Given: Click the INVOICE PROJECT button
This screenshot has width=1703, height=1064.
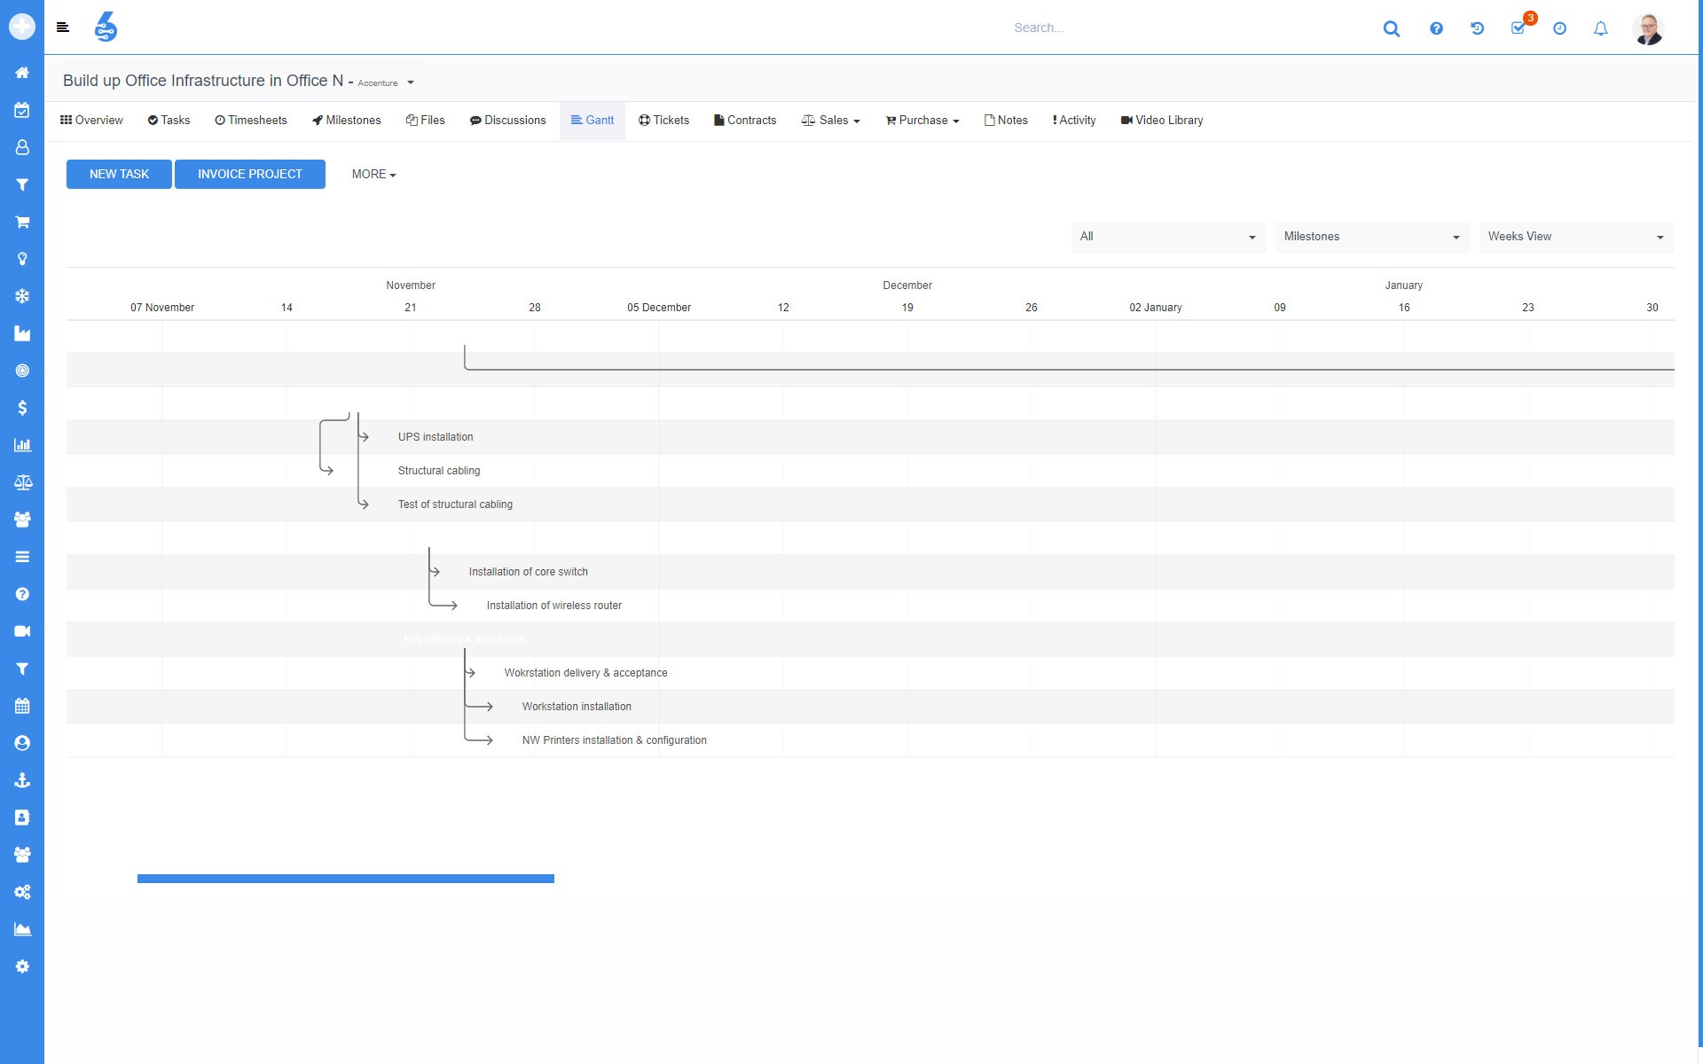Looking at the screenshot, I should pyautogui.click(x=250, y=174).
